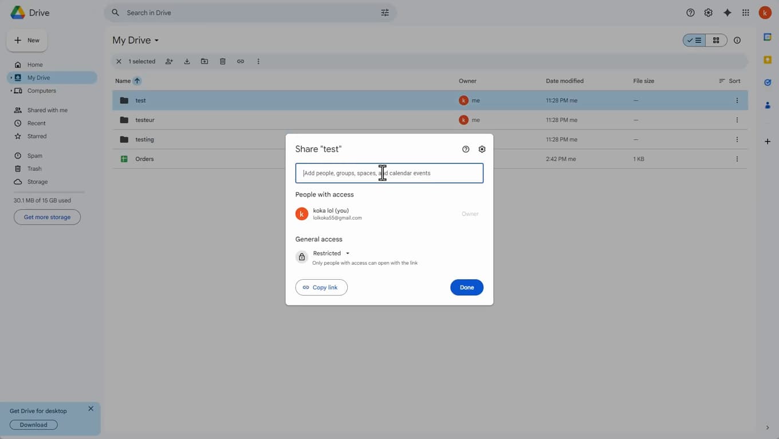Open share settings gear in dialog
The height and width of the screenshot is (439, 779).
(482, 149)
